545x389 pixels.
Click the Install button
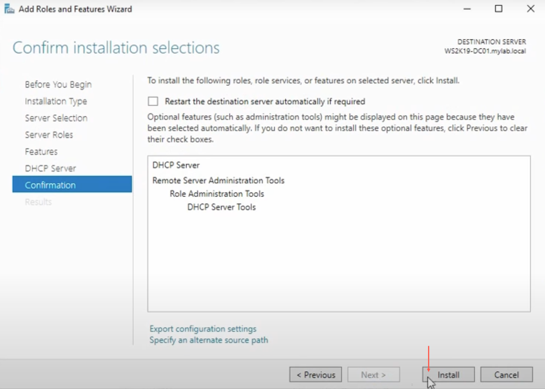coord(448,375)
